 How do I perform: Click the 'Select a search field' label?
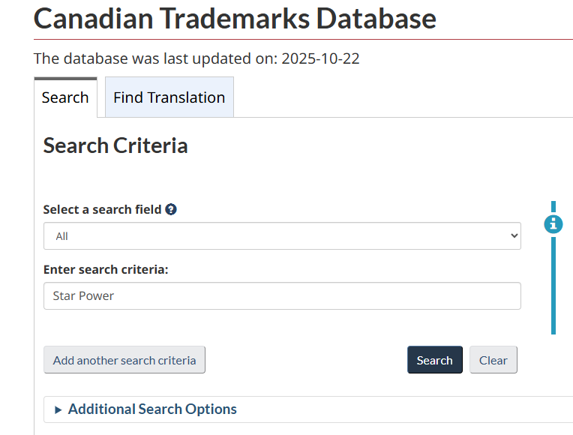[102, 210]
